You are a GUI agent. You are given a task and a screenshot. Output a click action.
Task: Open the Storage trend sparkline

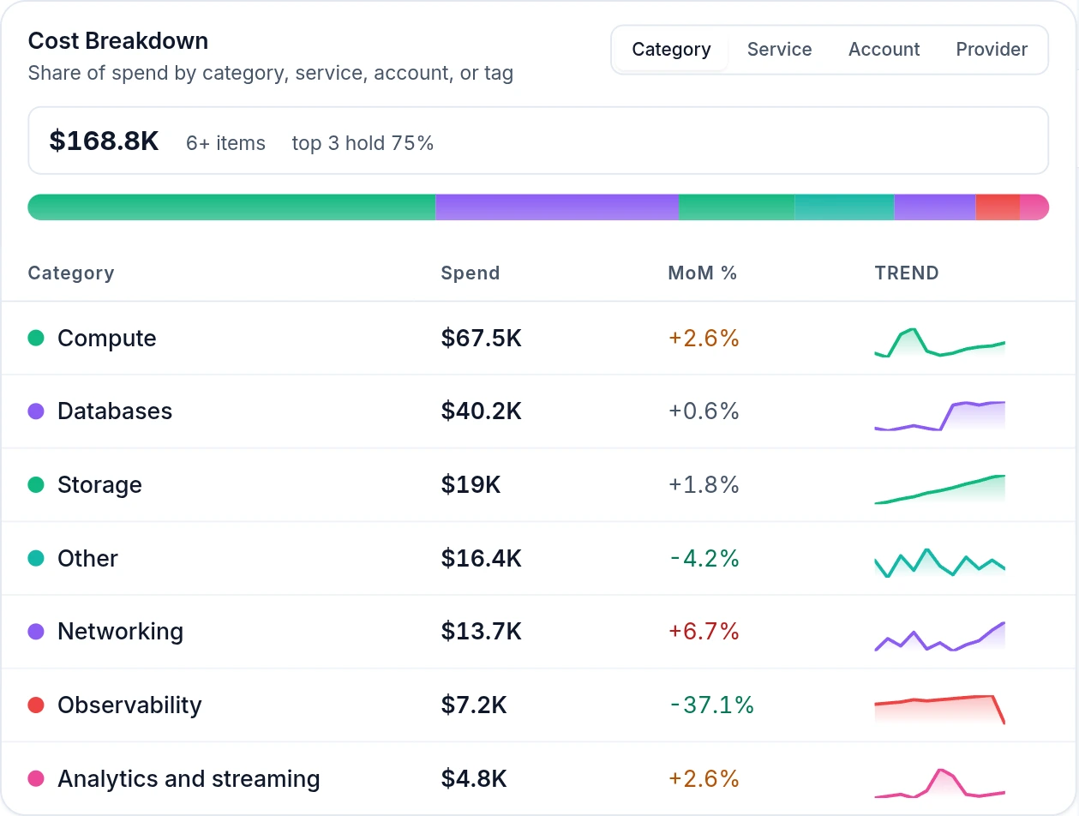tap(939, 489)
